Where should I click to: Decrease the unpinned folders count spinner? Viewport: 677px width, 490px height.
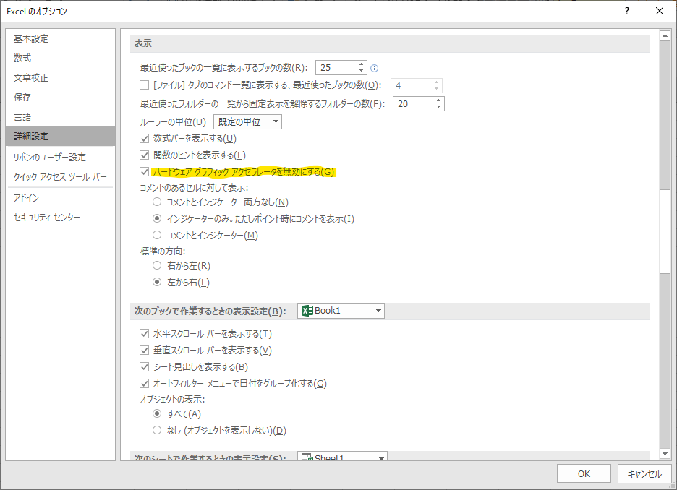438,107
